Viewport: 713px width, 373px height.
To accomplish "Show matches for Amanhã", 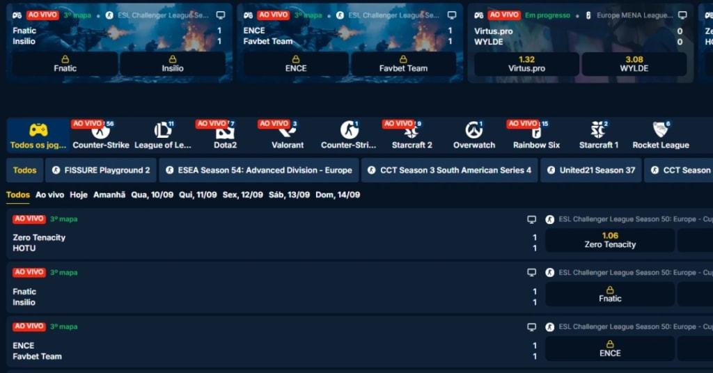I will [x=109, y=194].
